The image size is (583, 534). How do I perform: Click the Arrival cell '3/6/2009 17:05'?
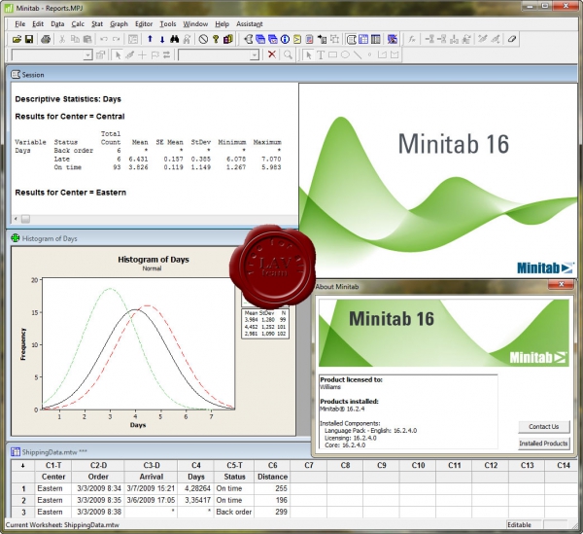tap(151, 501)
